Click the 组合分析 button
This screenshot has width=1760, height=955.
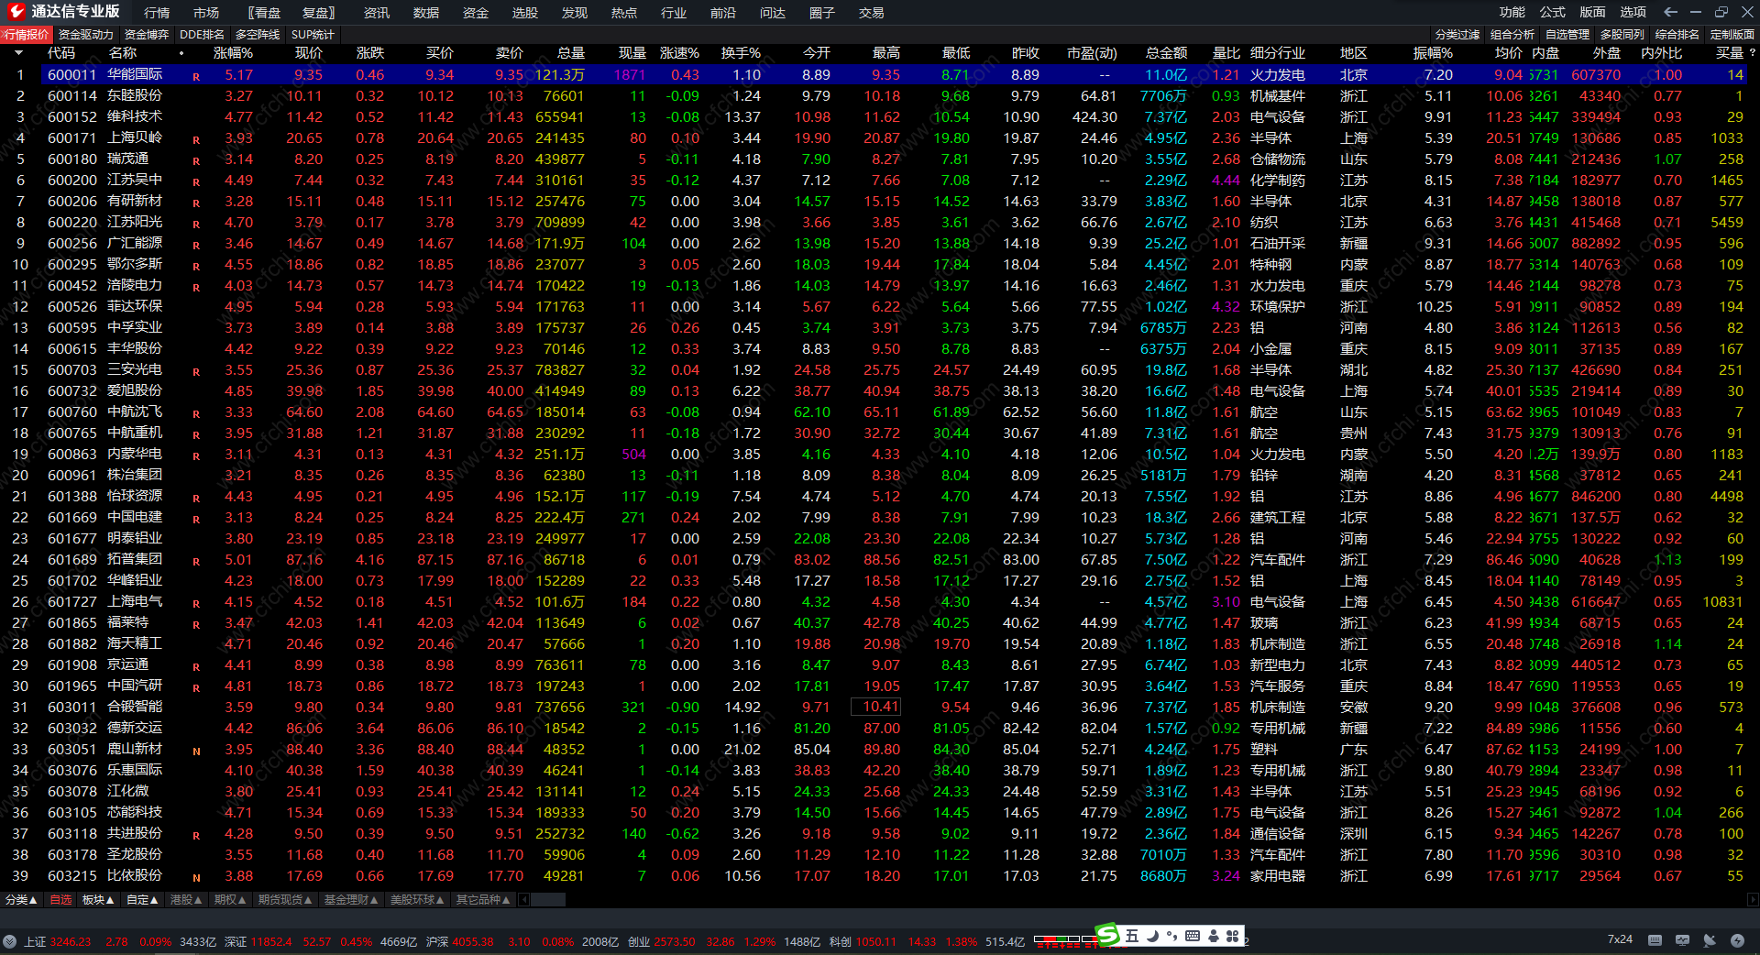1512,35
